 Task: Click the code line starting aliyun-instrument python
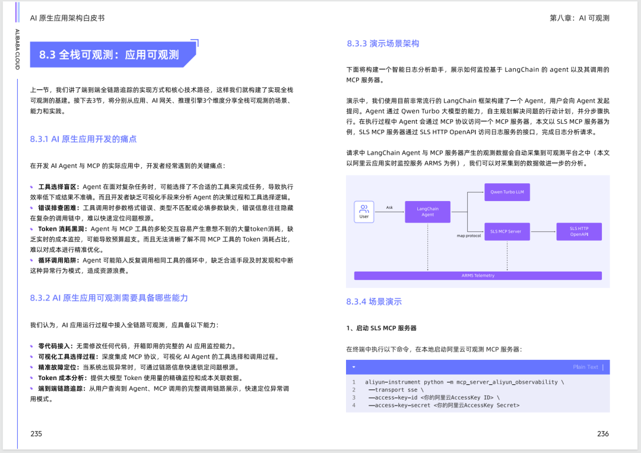(x=464, y=382)
